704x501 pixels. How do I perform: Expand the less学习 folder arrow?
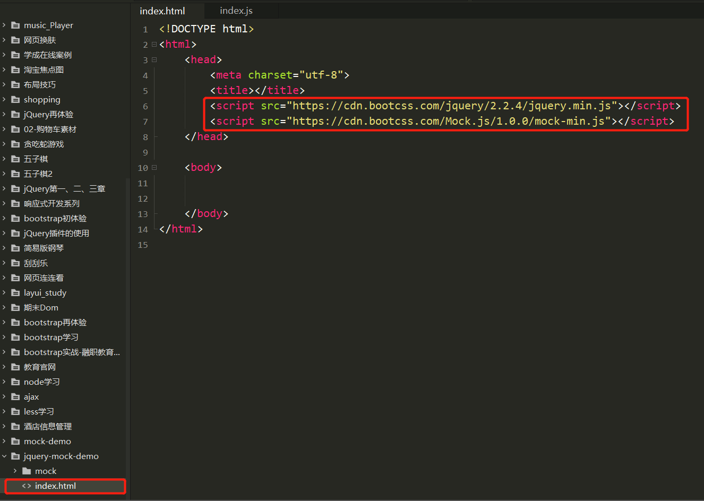4,411
